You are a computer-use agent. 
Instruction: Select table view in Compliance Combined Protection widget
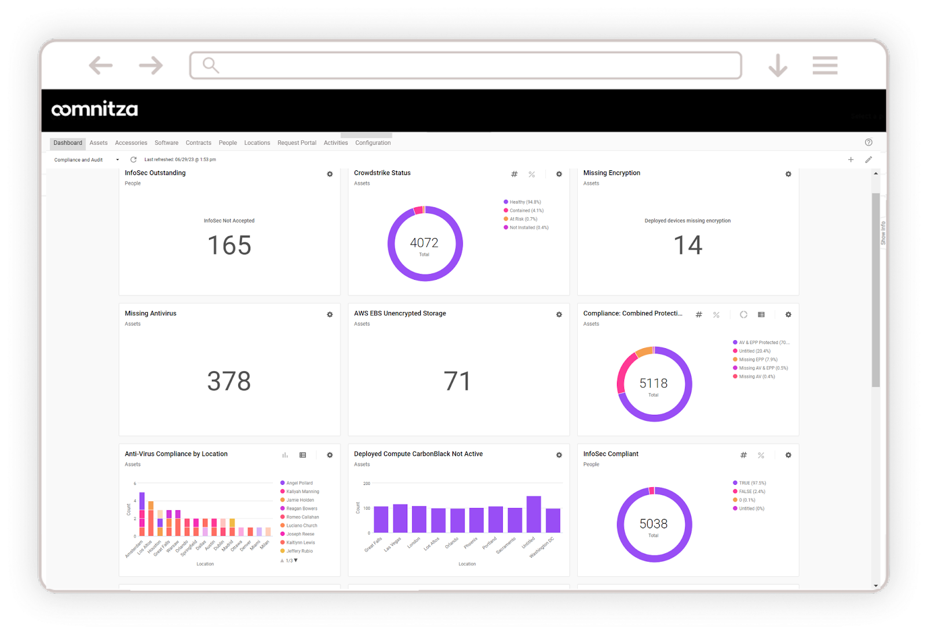[761, 315]
